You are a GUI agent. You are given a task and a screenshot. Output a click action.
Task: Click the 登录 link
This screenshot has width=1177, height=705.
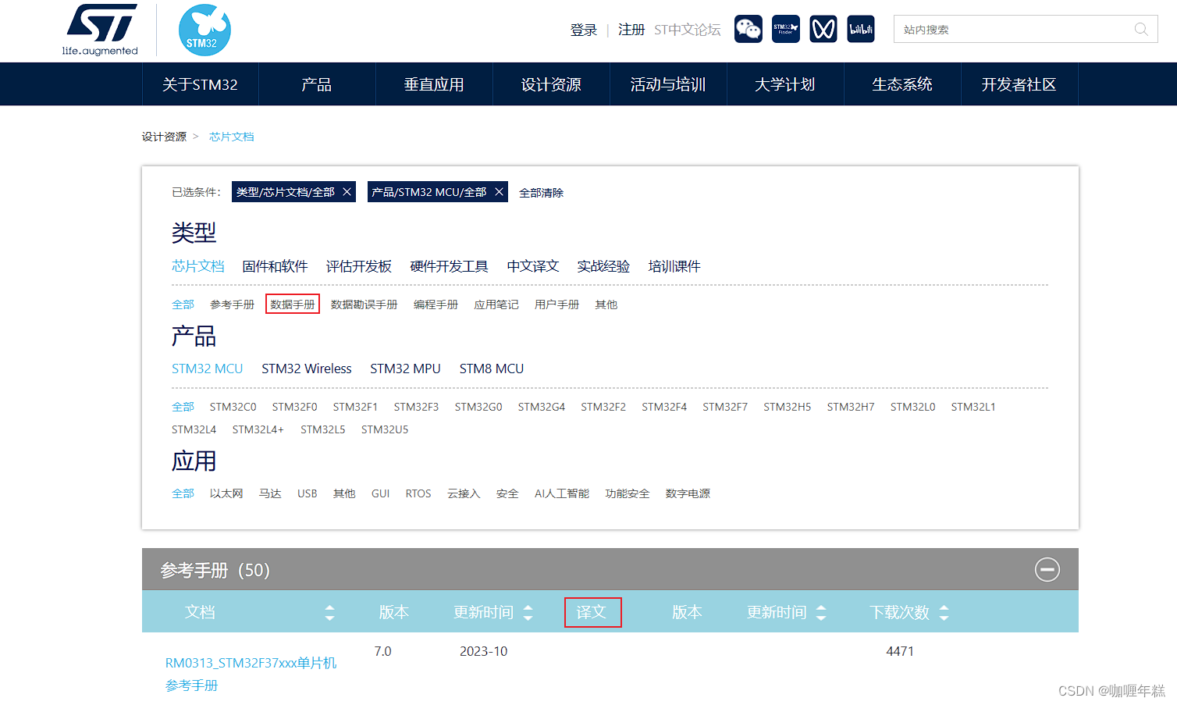click(x=584, y=30)
